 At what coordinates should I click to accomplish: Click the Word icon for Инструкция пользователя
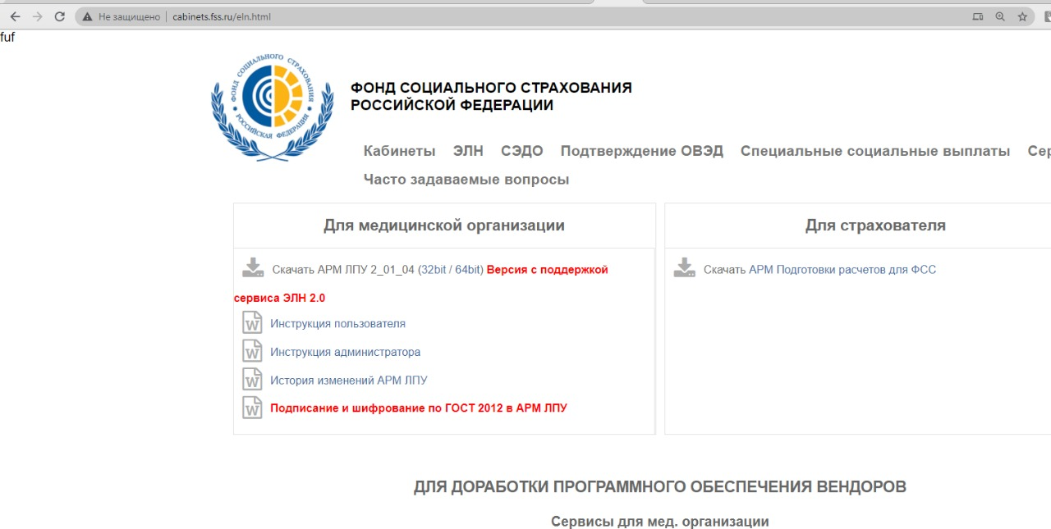click(x=252, y=323)
